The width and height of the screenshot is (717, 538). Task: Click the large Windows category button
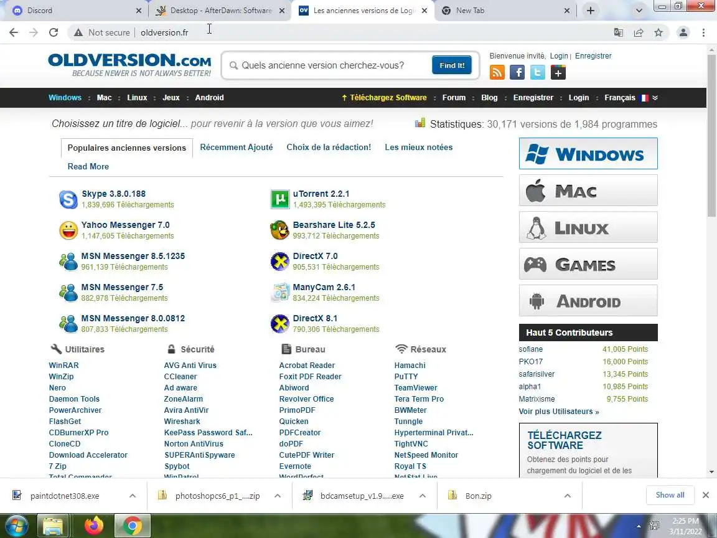[588, 154]
